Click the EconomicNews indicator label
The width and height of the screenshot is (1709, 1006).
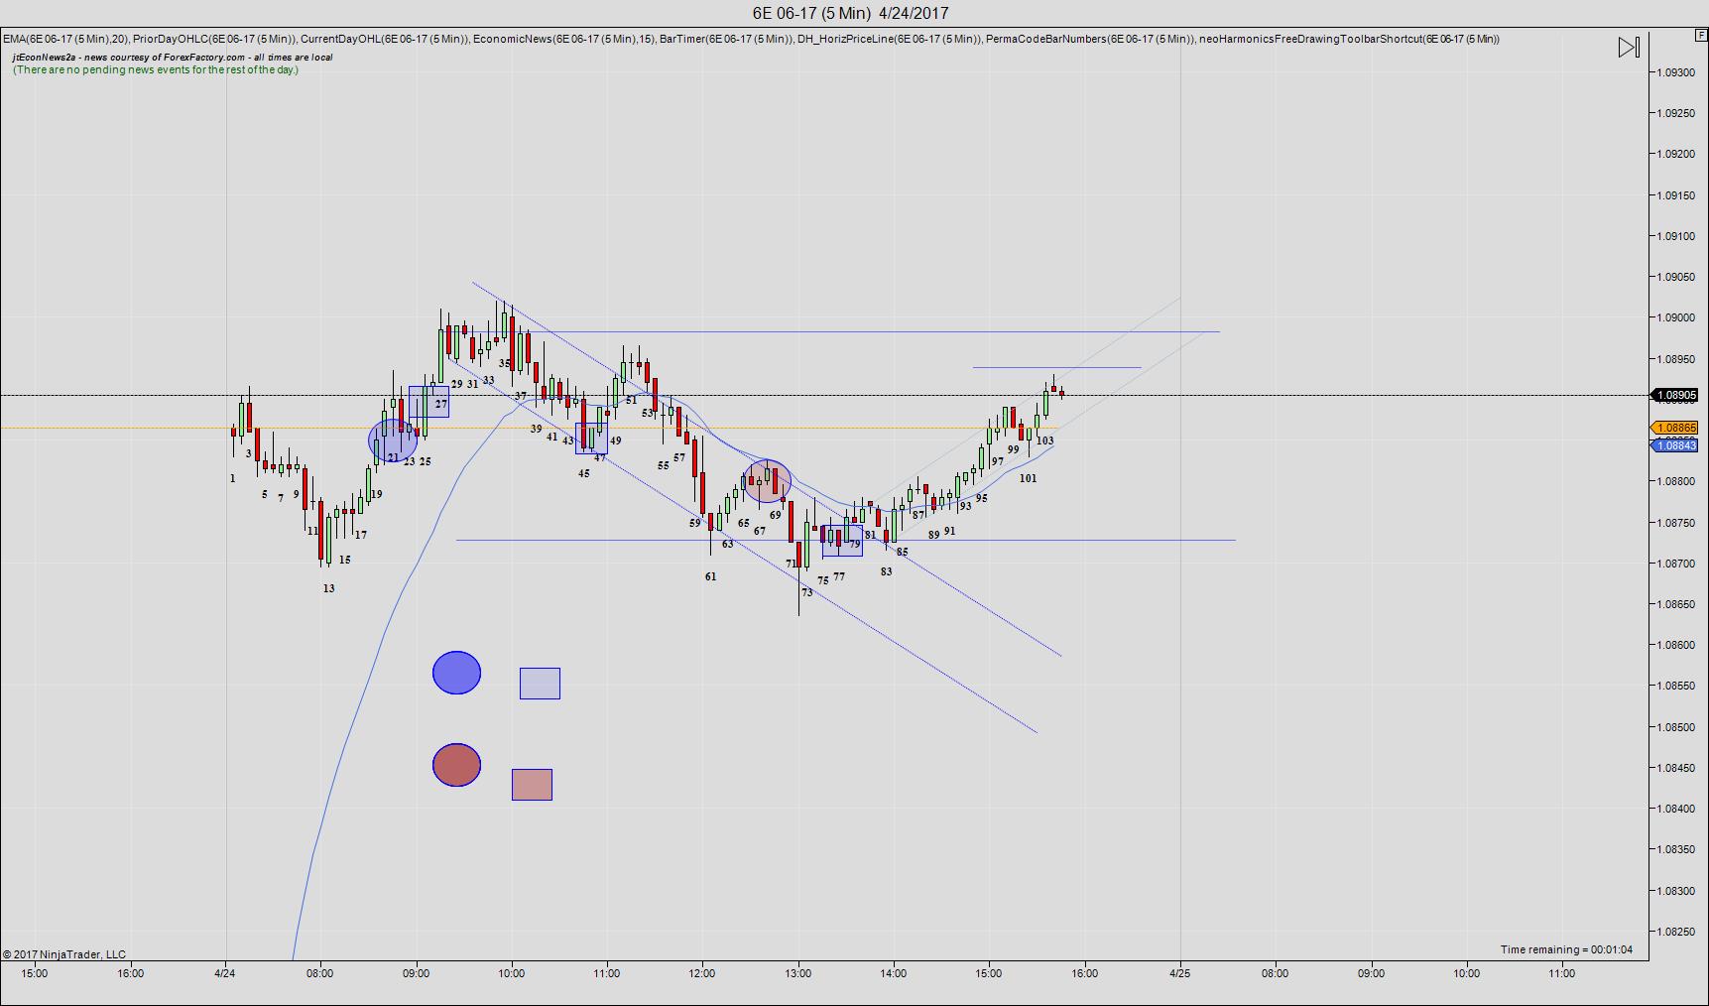[x=564, y=39]
